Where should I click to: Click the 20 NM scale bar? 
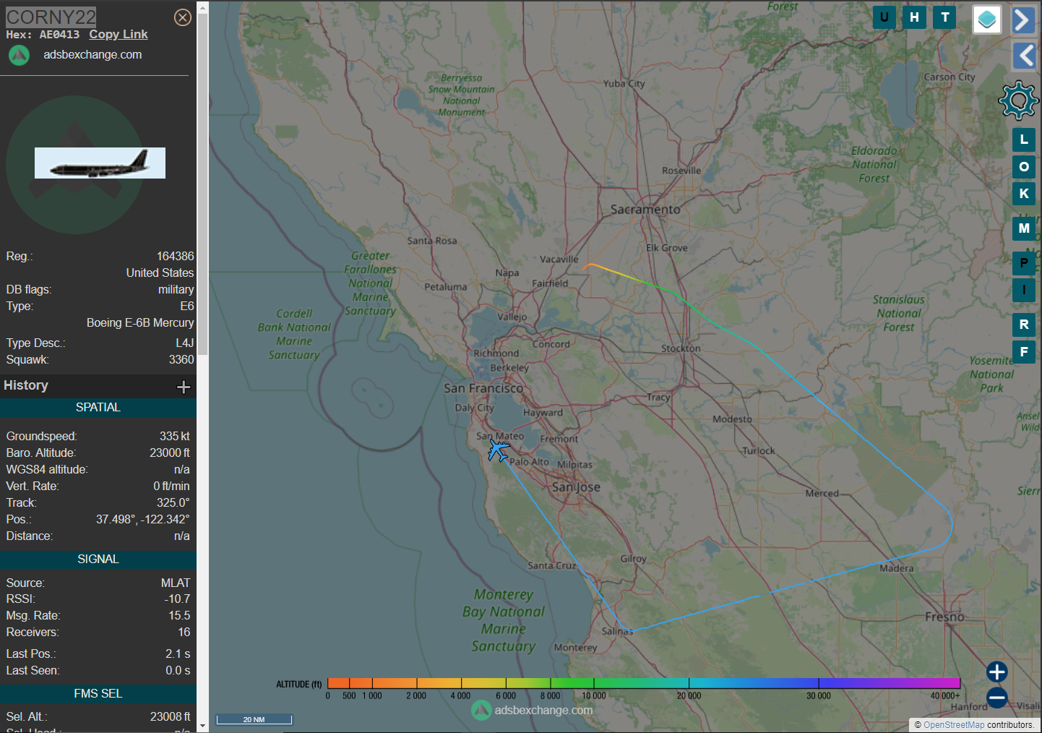click(x=254, y=719)
